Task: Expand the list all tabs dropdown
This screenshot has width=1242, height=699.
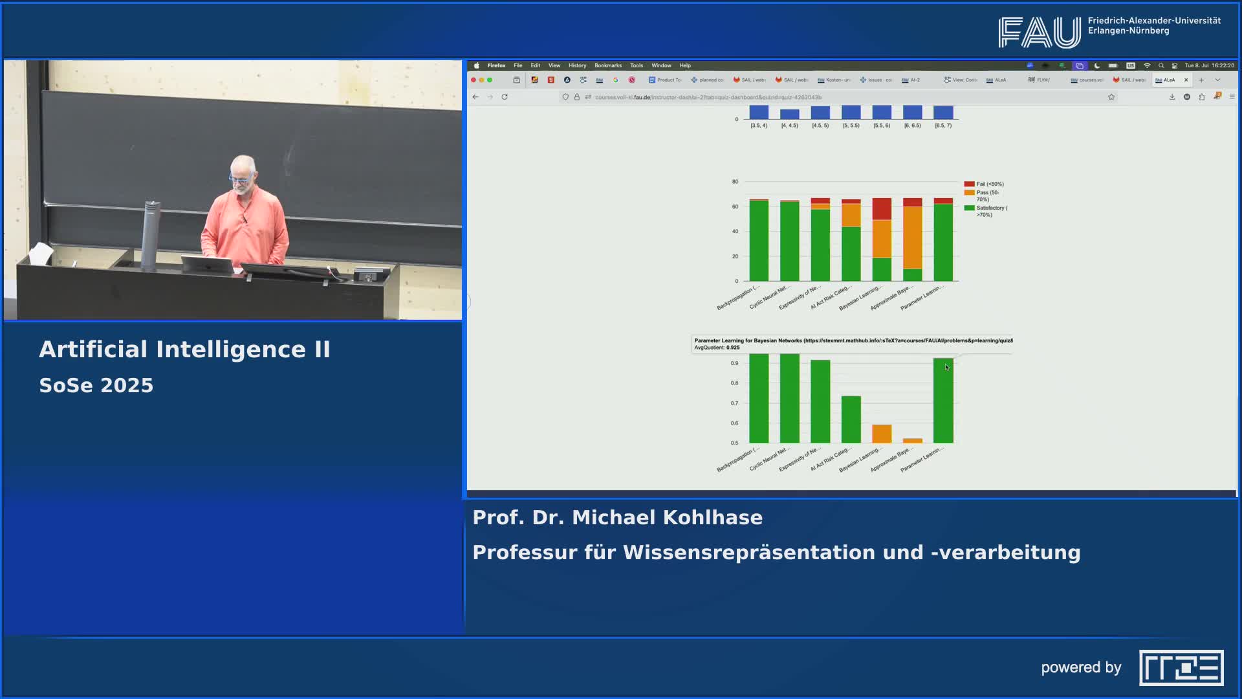Action: point(1217,80)
